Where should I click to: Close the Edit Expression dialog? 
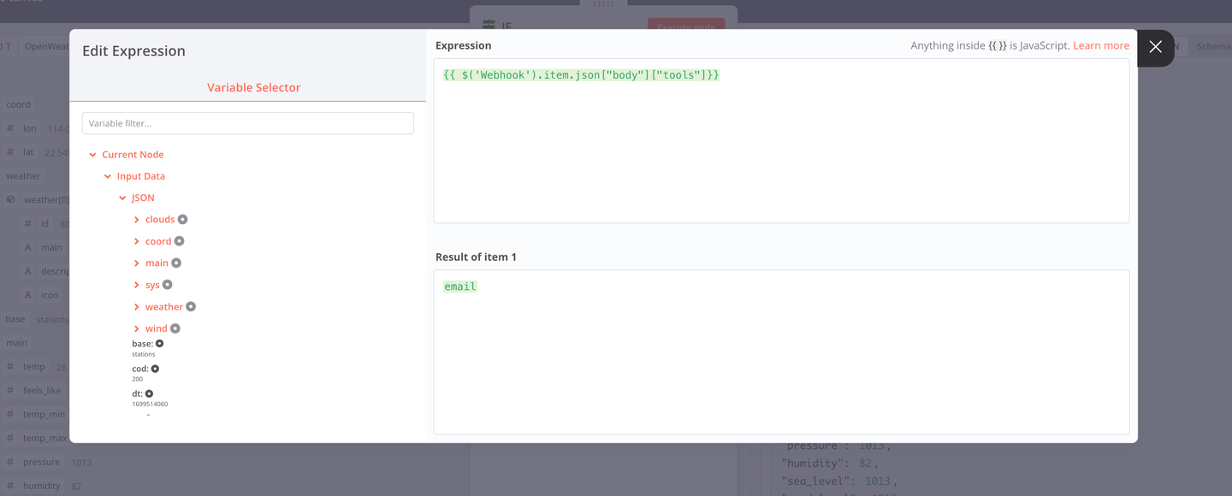click(x=1156, y=47)
